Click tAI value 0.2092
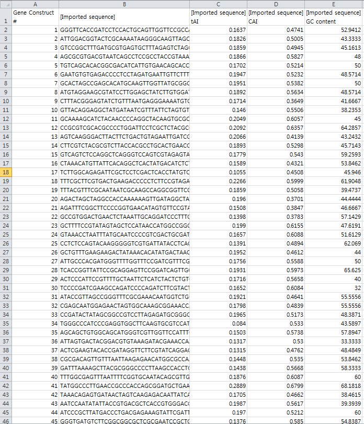The image size is (364, 424). click(218, 128)
